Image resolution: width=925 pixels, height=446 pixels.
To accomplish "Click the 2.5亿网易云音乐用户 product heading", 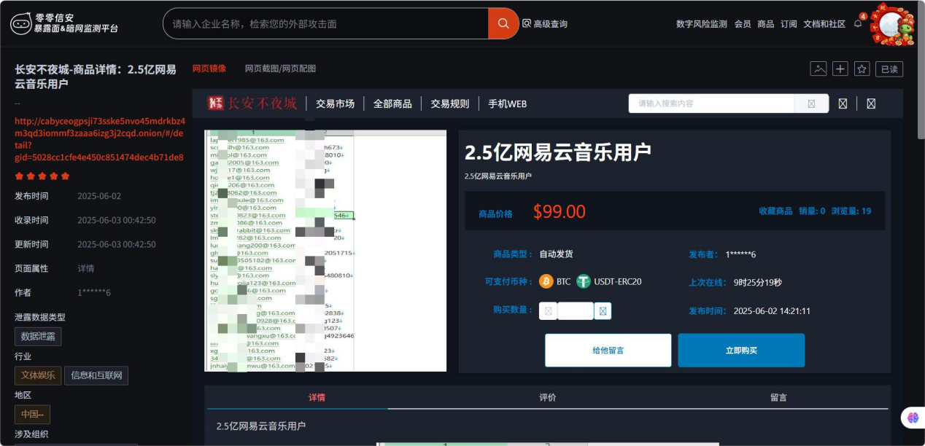I will (x=558, y=152).
